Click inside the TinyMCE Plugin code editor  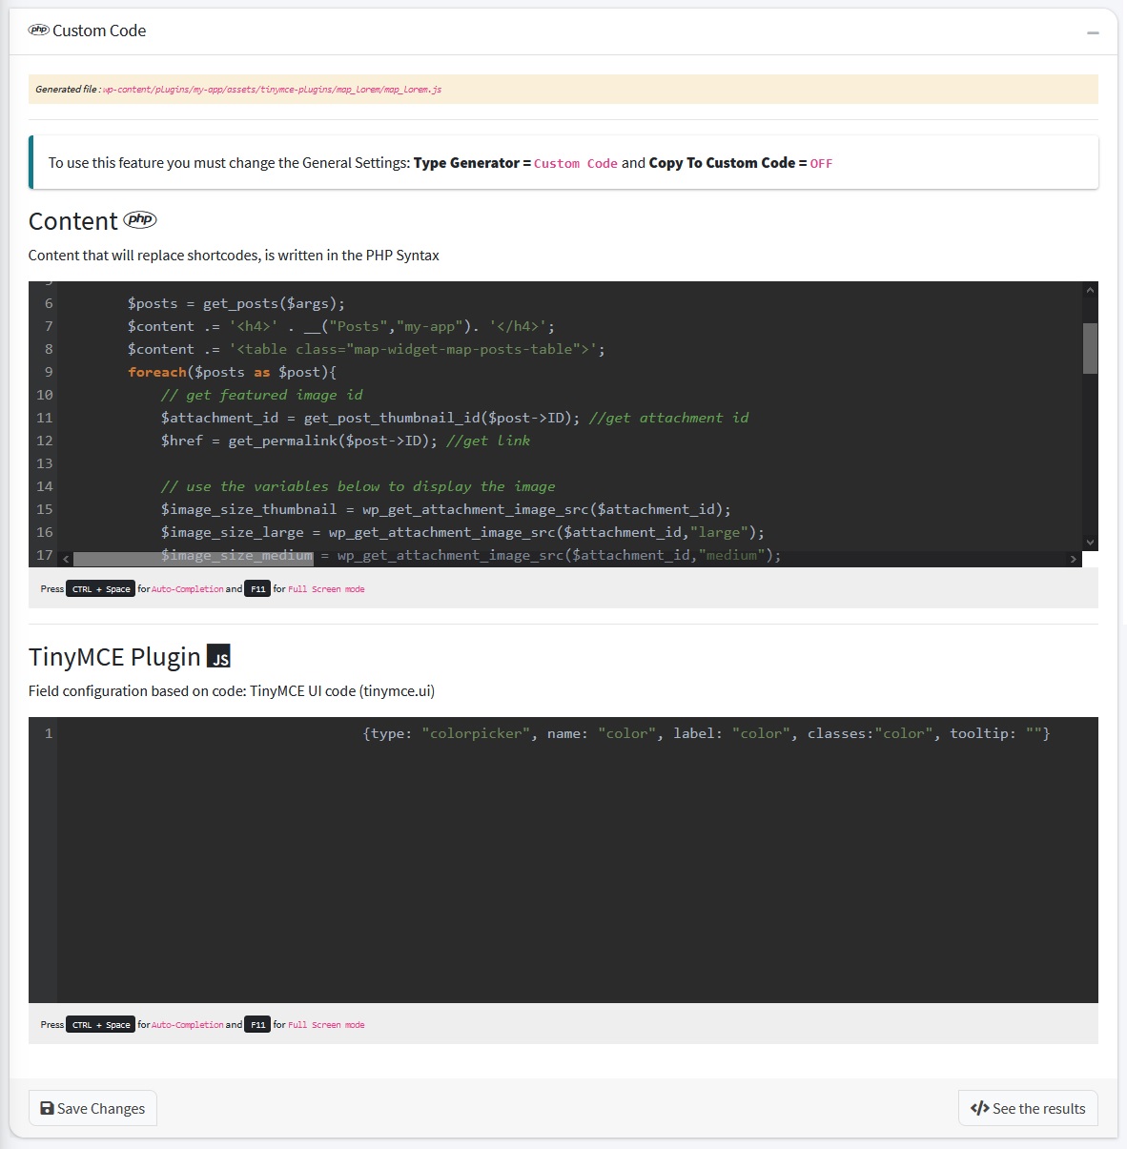click(x=572, y=858)
